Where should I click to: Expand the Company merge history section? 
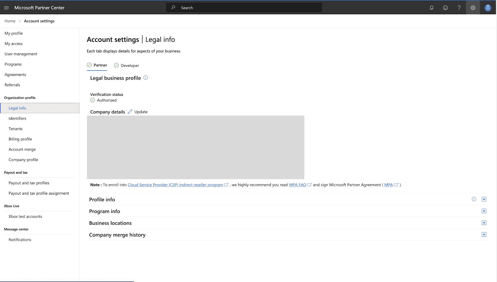click(484, 235)
